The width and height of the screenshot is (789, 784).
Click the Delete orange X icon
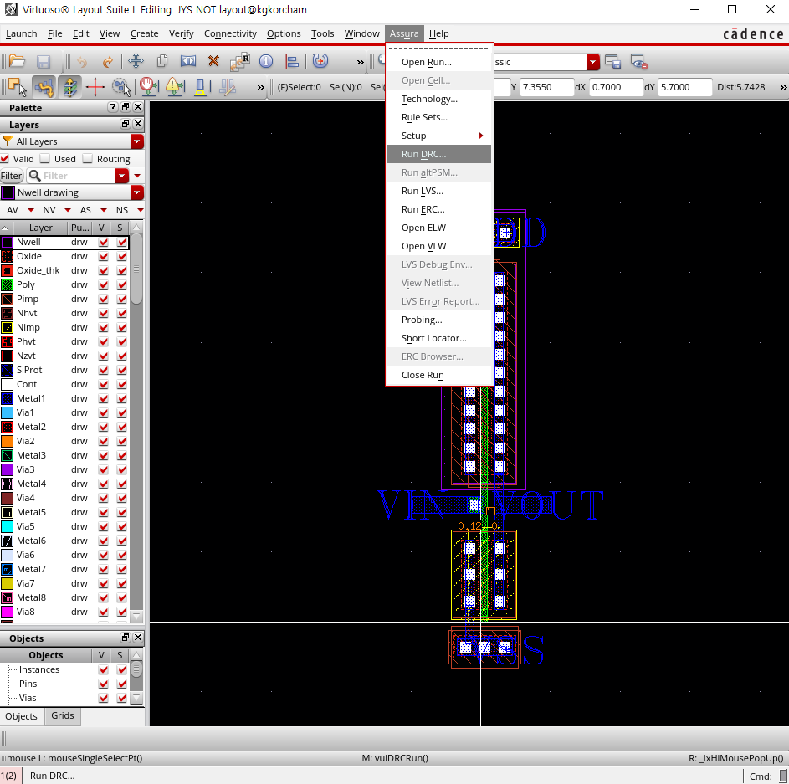coord(214,61)
